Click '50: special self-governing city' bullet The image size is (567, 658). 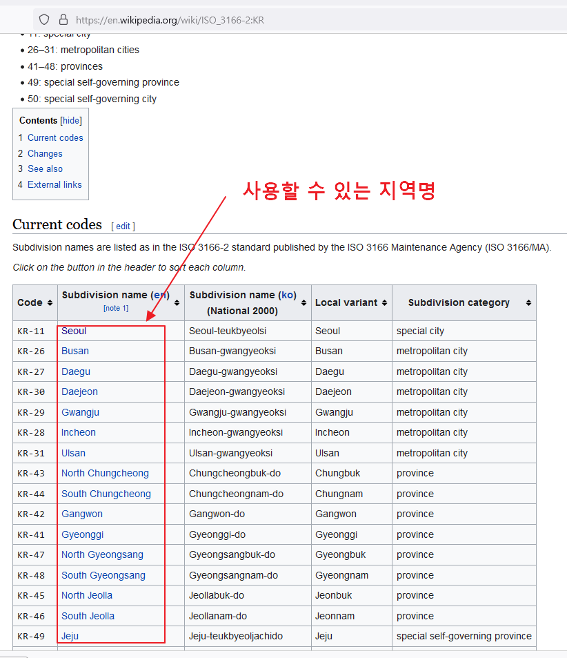[x=92, y=99]
